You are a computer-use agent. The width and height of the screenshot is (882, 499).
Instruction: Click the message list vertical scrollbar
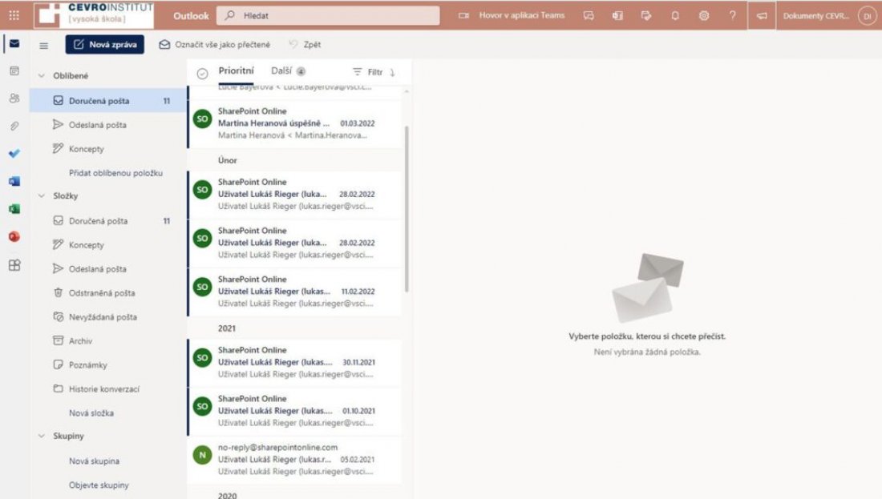pos(407,209)
